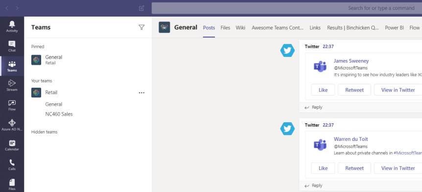Screen dimensions: 422x192
Task: View James Sweeney tweet in Twitter
Action: (x=398, y=90)
